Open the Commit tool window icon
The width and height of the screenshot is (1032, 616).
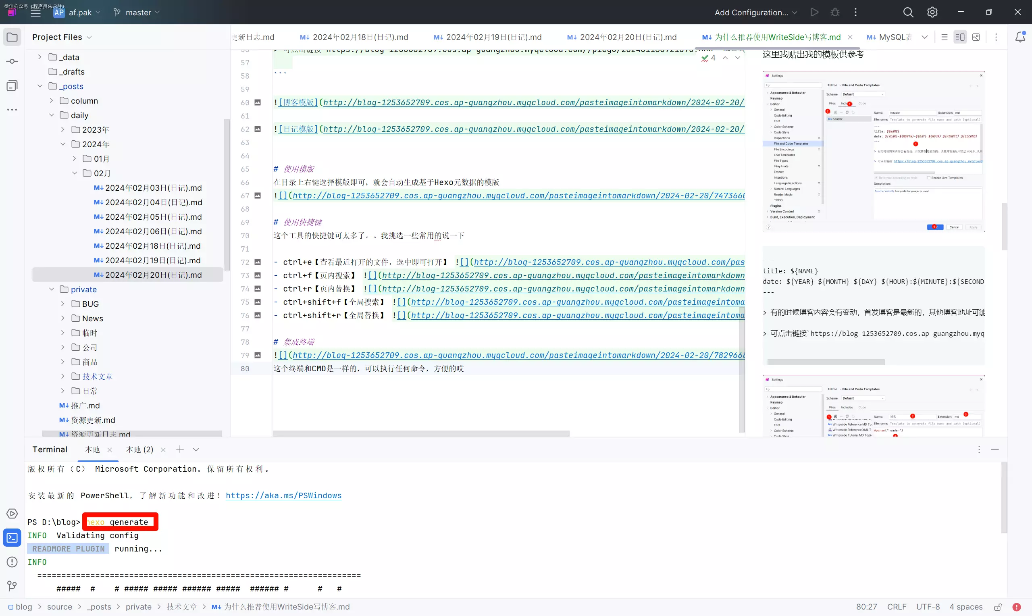point(12,61)
